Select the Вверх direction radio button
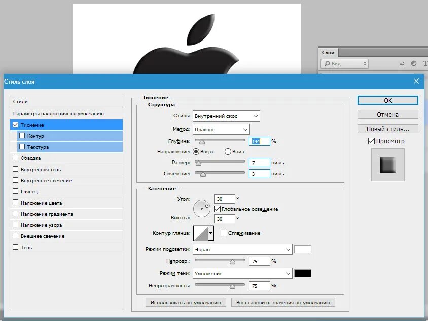Viewport: 428px width, 321px height. [x=196, y=152]
